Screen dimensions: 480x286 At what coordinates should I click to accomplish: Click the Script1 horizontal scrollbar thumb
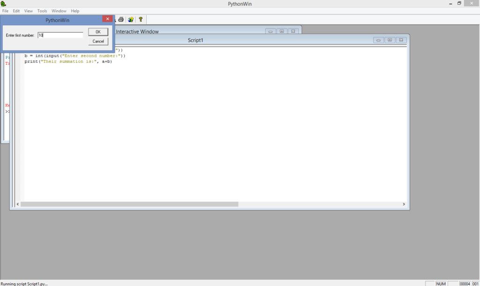tap(129, 204)
